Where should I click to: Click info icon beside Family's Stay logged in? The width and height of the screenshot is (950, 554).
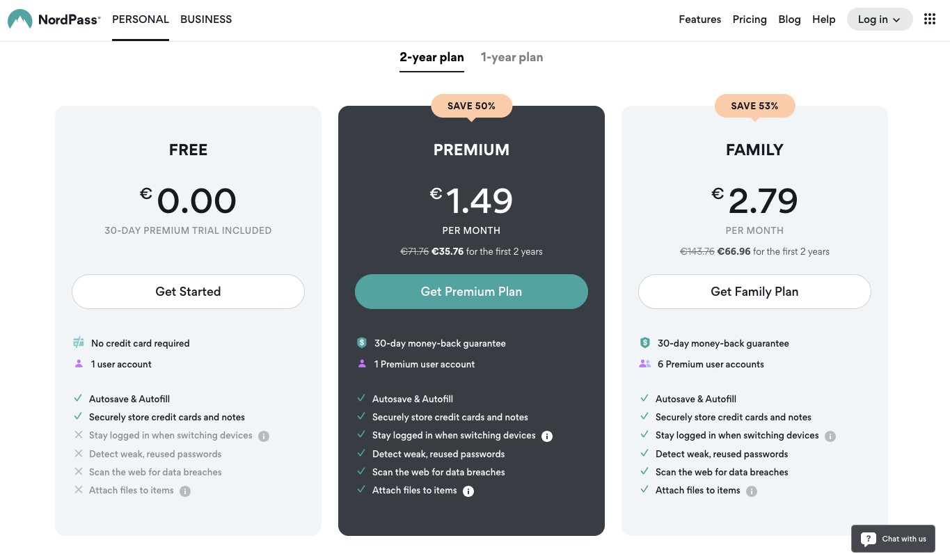830,436
